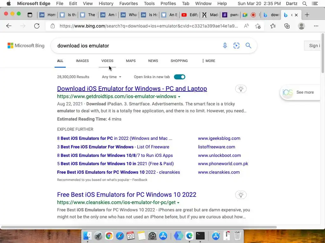
Task: Open the Profiles menu
Action: [168, 3]
